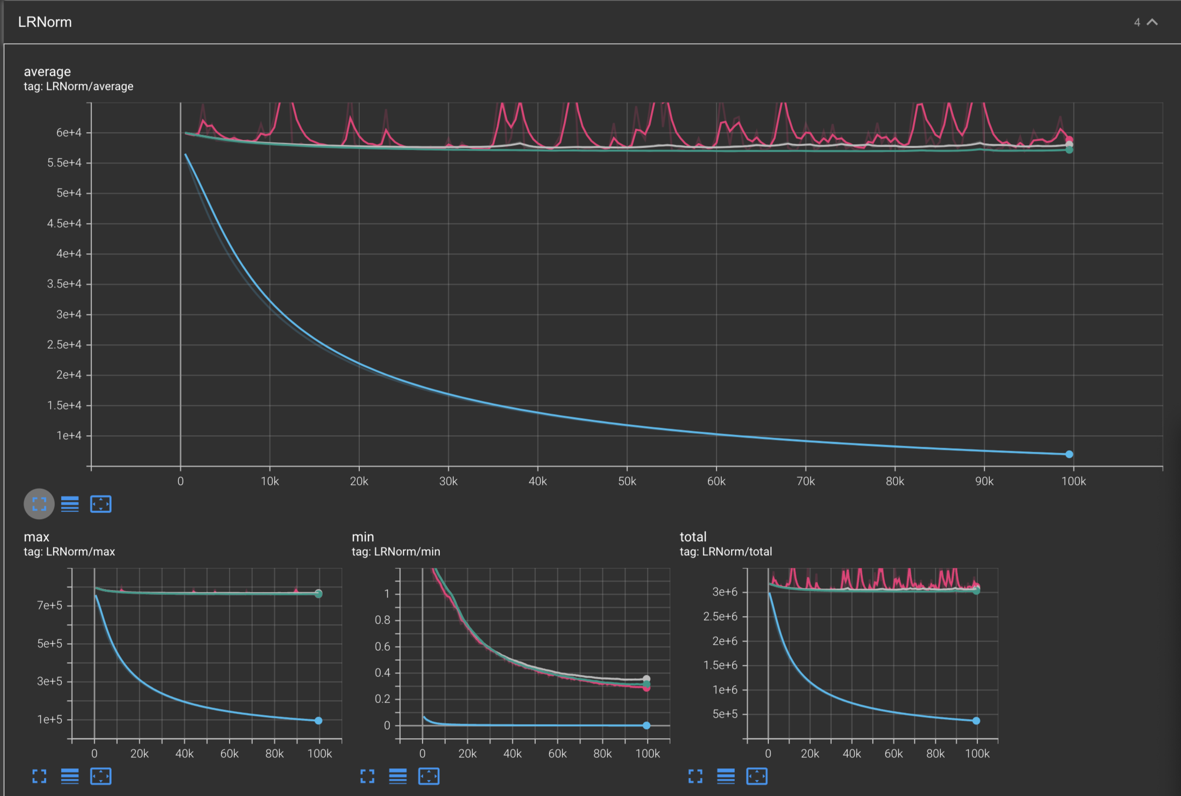Click the 'tag: LRNorm/total' label
This screenshot has height=796, width=1181.
(x=726, y=551)
